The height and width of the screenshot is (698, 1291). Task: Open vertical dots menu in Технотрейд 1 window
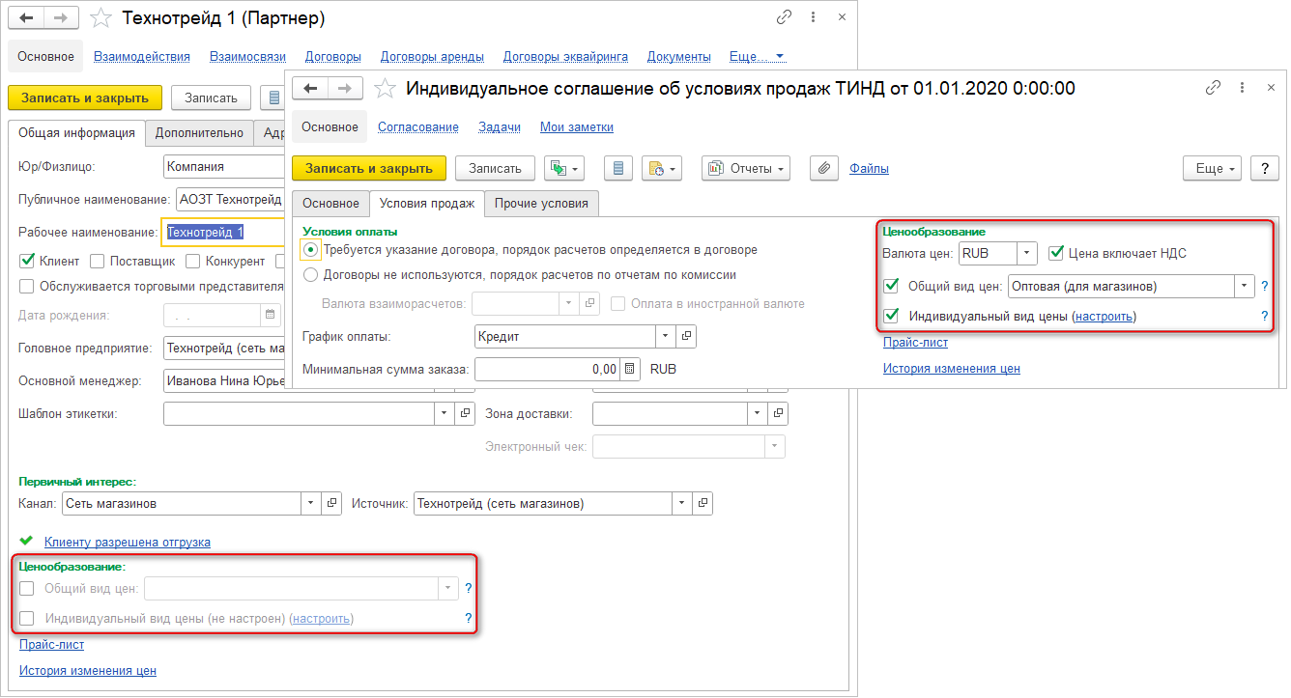pyautogui.click(x=814, y=17)
